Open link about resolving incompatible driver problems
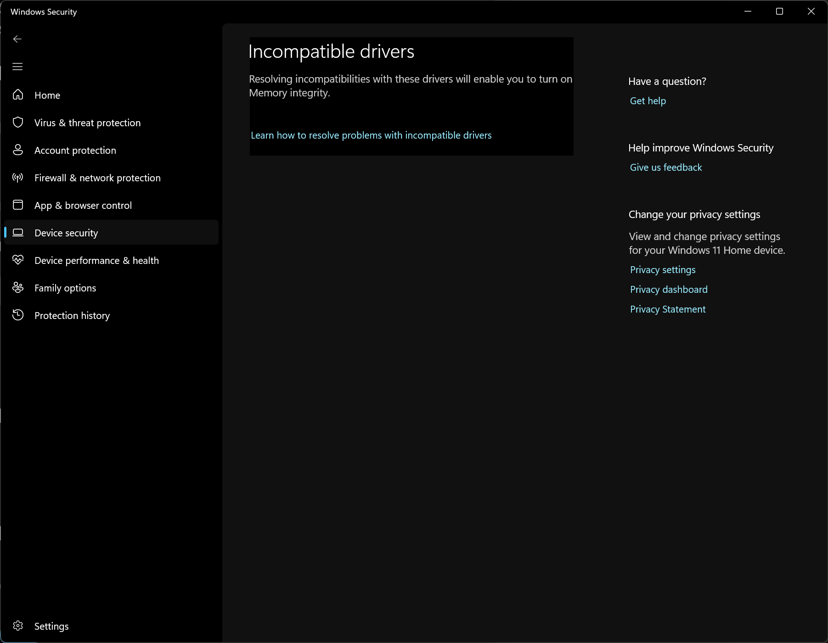This screenshot has width=828, height=643. pos(371,135)
